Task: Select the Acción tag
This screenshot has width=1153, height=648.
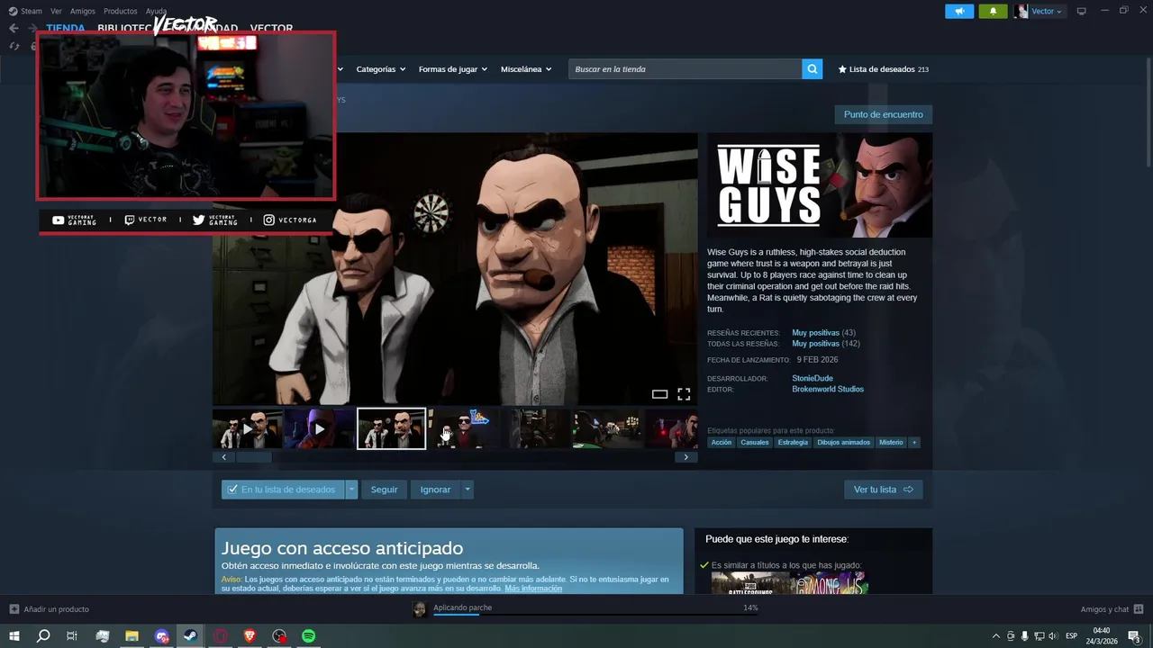Action: (722, 443)
